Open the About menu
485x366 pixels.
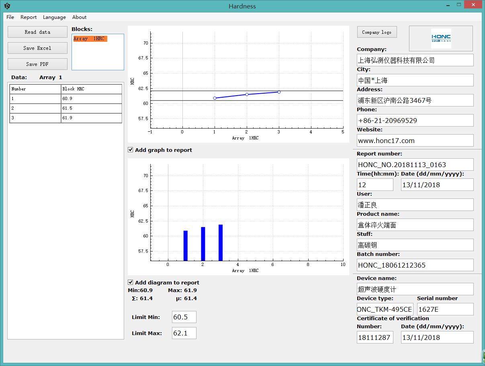click(x=79, y=17)
